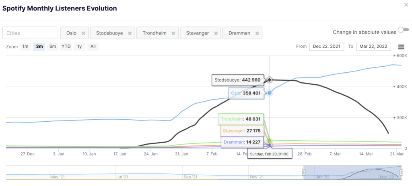
Task: Click the Oslo: 358 401 tooltip
Action: (246, 93)
